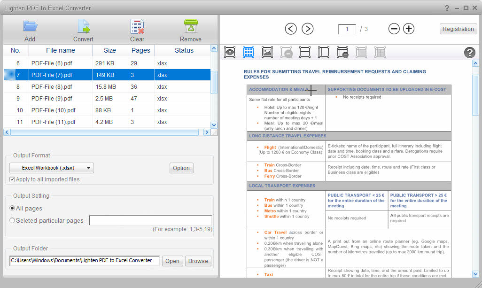Viewport: 482px width, 288px height.
Task: Click the zoom out minus control
Action: pos(394,29)
